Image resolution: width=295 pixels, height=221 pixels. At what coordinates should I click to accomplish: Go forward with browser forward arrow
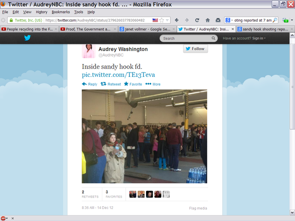[187, 20]
